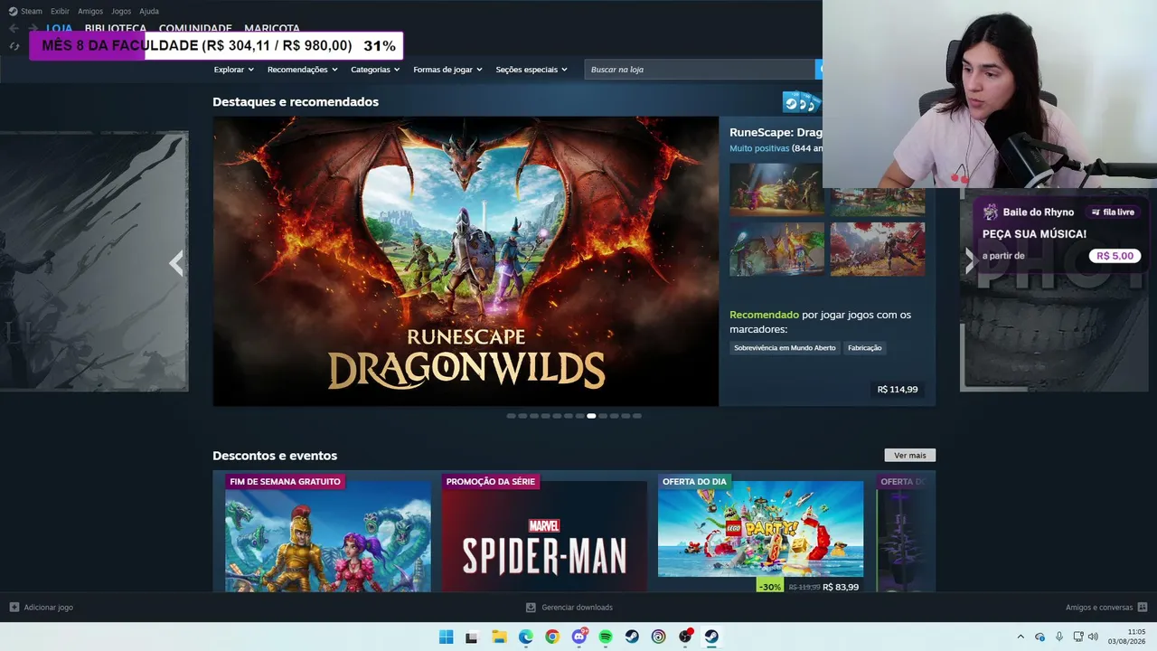Select the Sobrevivência em Mundo Aberto tag
This screenshot has height=651, width=1157.
pos(785,348)
